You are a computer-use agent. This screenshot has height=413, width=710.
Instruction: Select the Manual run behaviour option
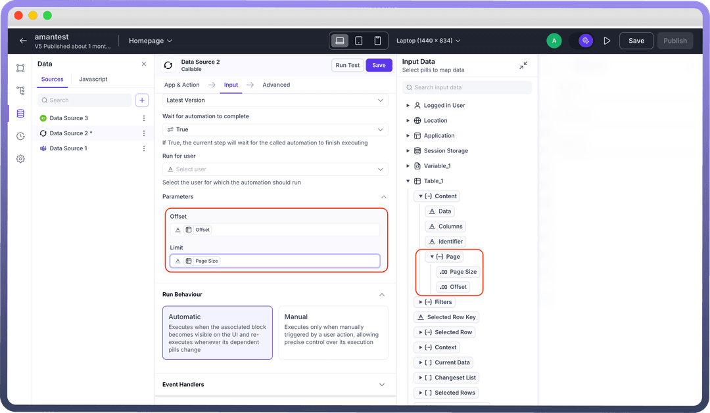tap(333, 333)
